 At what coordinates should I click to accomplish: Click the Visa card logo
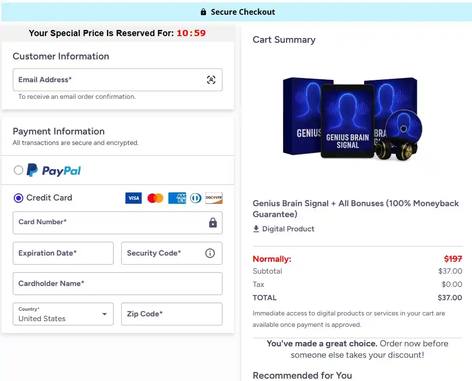[134, 198]
